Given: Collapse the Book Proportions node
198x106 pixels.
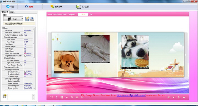Looking at the screenshot, I should 5,37.
